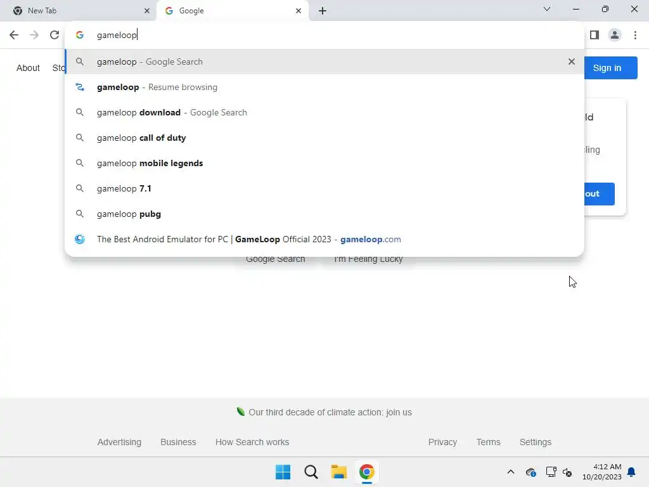Open File Explorer from the taskbar
This screenshot has width=649, height=487.
(x=338, y=472)
